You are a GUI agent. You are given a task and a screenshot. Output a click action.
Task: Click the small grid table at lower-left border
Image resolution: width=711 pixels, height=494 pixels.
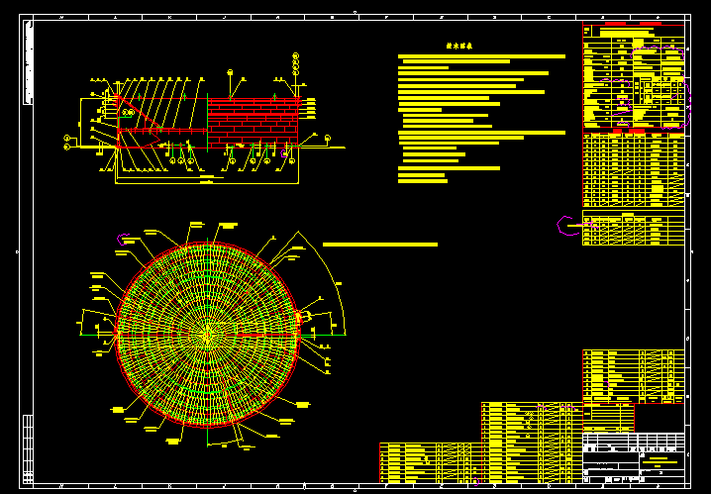(28, 448)
